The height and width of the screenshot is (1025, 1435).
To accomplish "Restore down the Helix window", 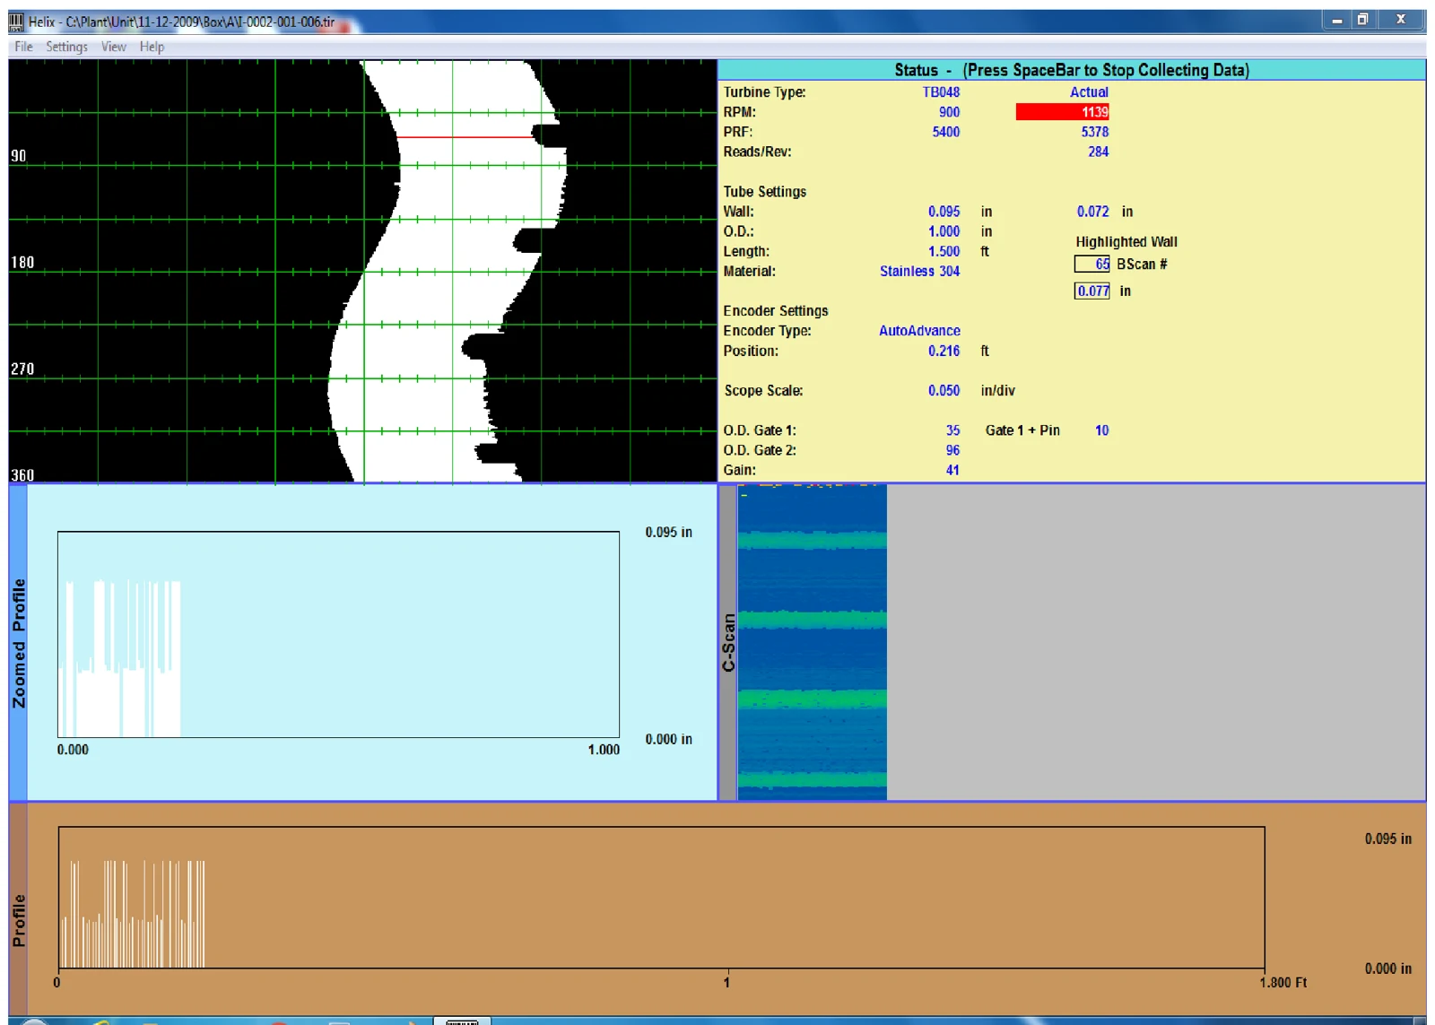I will [1362, 20].
